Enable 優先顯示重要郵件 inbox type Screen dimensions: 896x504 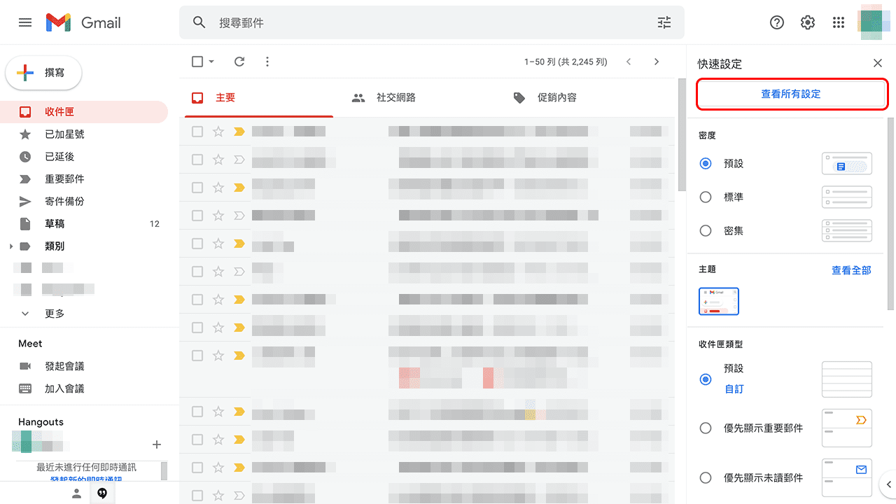tap(706, 428)
